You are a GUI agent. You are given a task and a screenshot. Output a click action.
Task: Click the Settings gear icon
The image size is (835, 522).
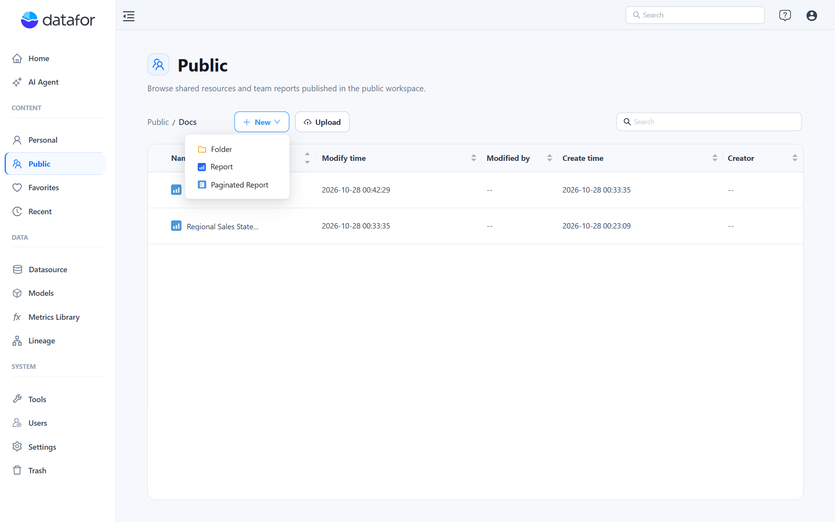17,447
